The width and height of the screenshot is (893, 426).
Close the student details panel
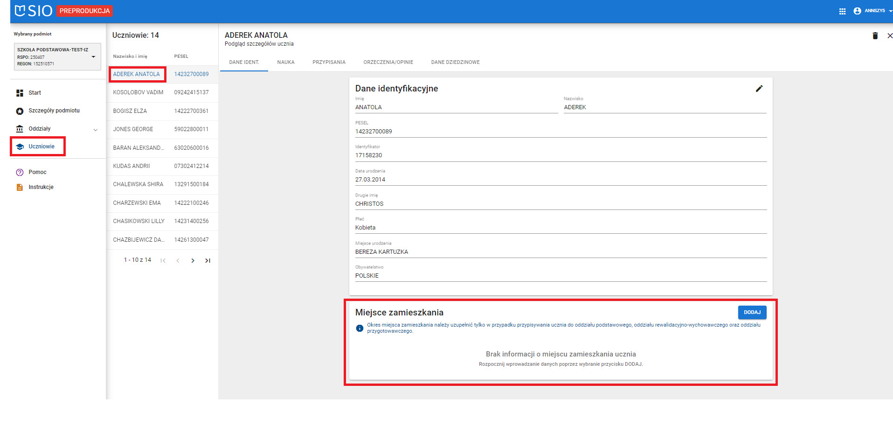tap(890, 36)
